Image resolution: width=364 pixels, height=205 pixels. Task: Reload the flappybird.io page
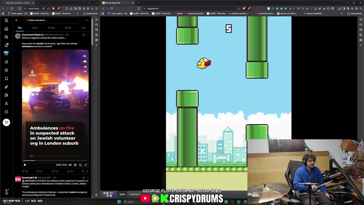[x=111, y=9]
